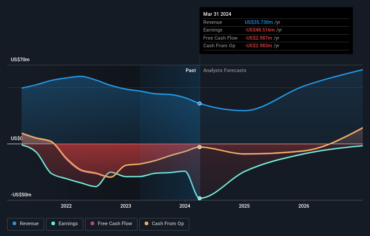The width and height of the screenshot is (370, 236).
Task: Click the -US$2.983m cash from op value
Action: click(258, 46)
